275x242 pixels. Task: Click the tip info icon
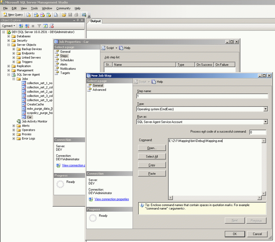[x=142, y=205]
